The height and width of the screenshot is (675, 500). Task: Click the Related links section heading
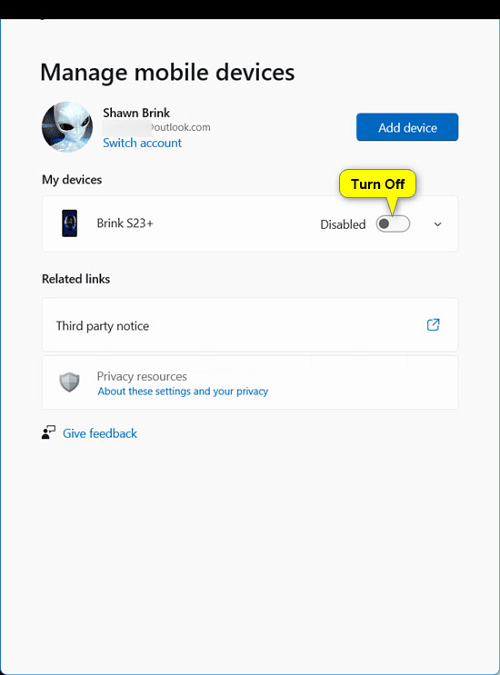75,279
